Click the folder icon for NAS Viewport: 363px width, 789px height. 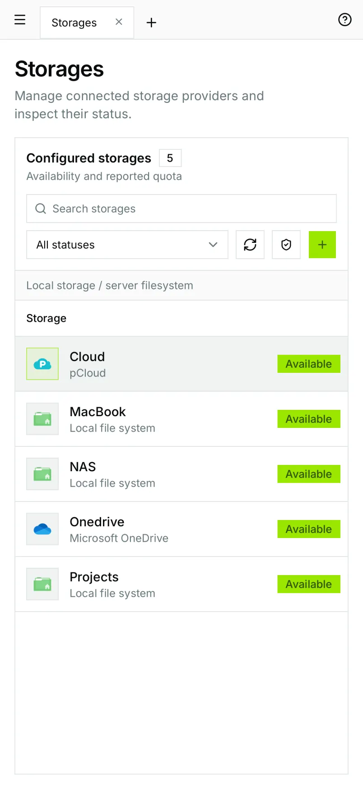click(x=42, y=474)
